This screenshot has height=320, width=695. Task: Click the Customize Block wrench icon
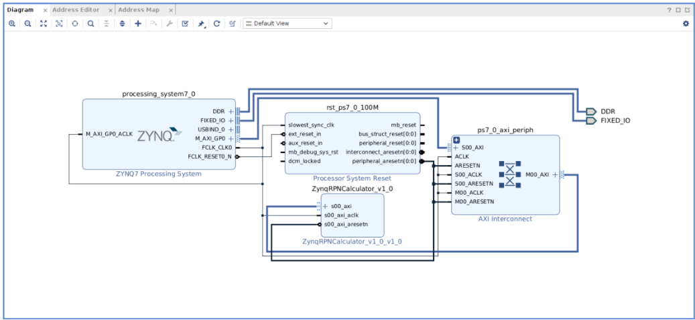170,23
